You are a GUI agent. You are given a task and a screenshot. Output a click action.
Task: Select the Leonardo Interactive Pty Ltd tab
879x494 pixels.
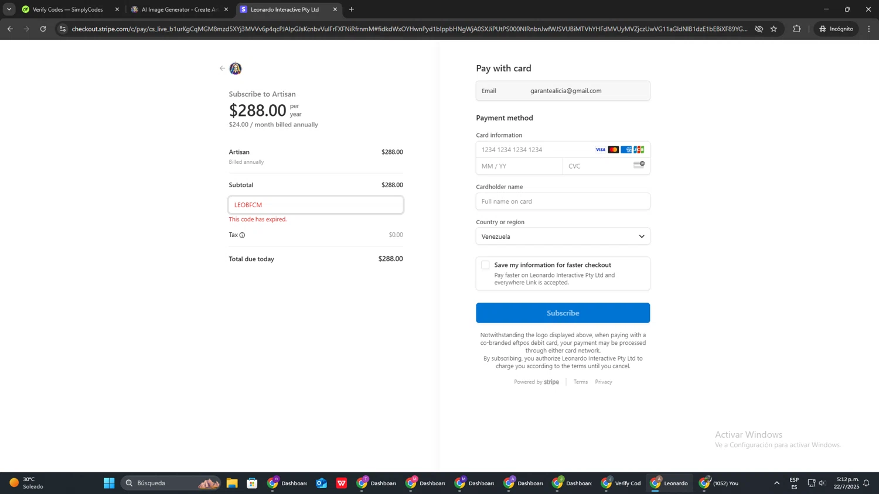[284, 9]
